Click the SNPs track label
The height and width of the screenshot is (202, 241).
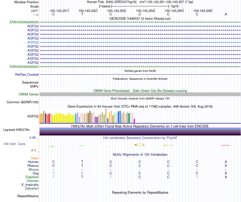pyautogui.click(x=34, y=86)
